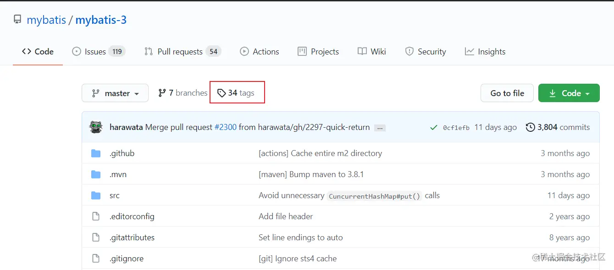Image resolution: width=614 pixels, height=270 pixels.
Task: Click the Issues circle-dot icon
Action: (77, 52)
